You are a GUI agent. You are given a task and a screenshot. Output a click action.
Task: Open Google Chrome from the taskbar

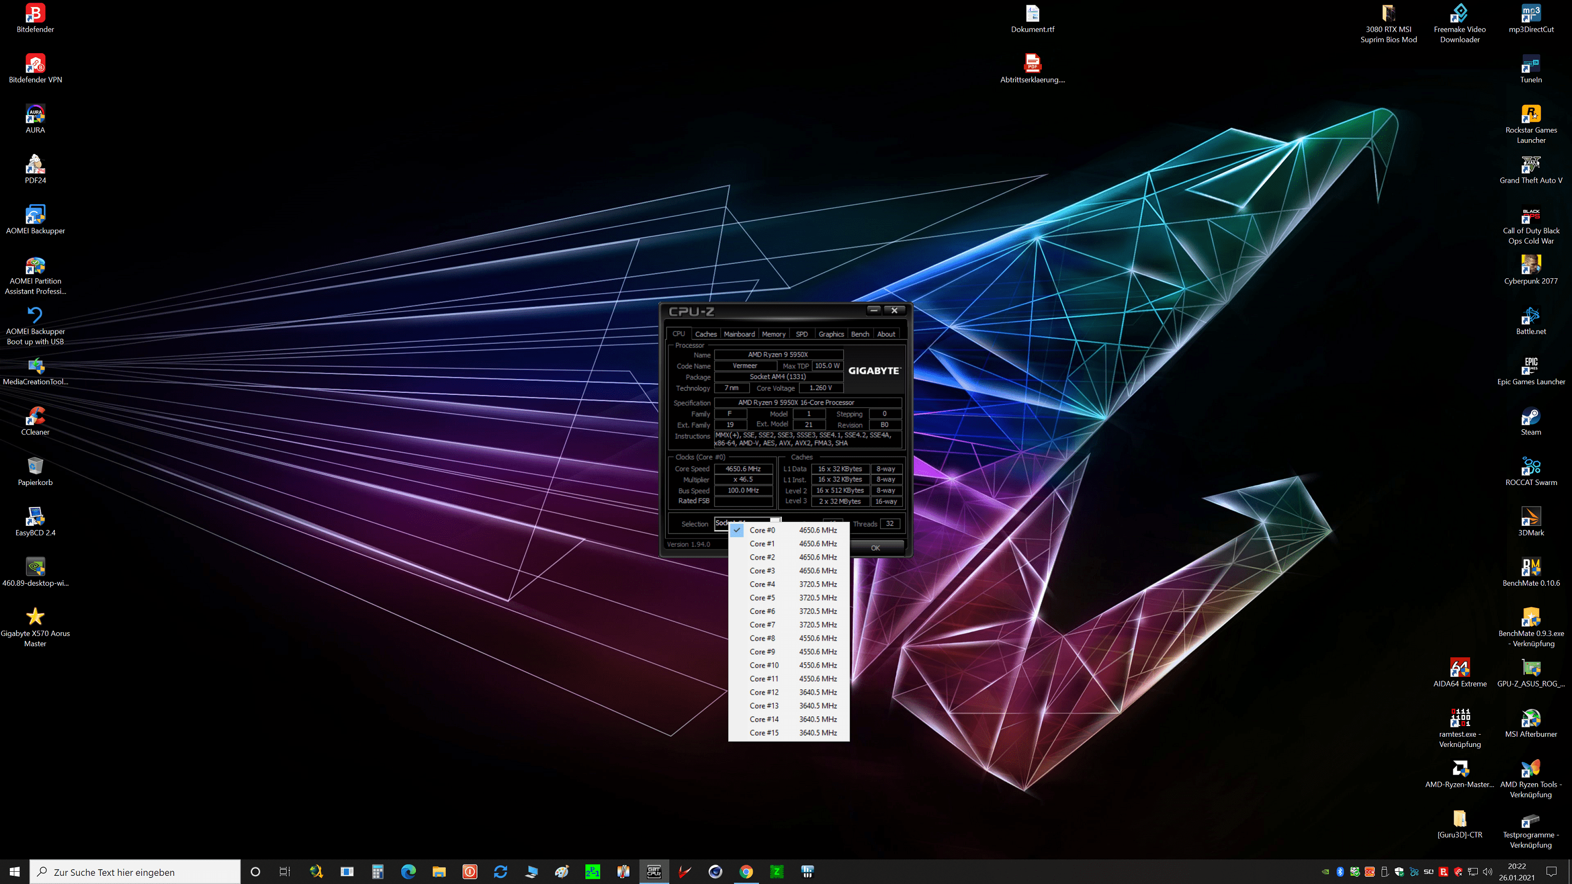click(x=746, y=871)
